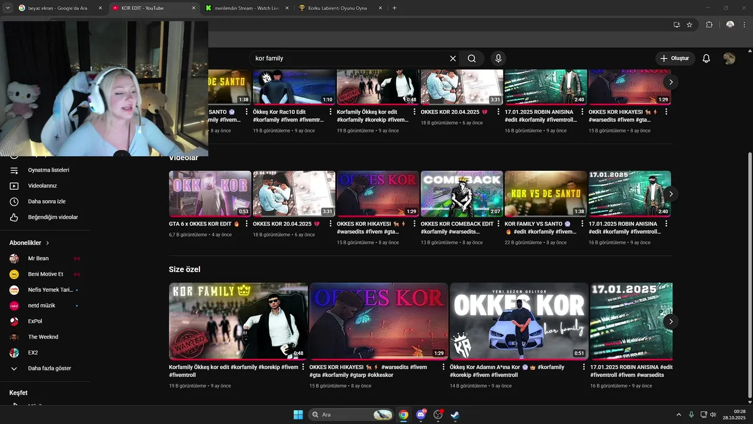753x424 pixels.
Task: Click the Oluştur create button
Action: click(675, 58)
